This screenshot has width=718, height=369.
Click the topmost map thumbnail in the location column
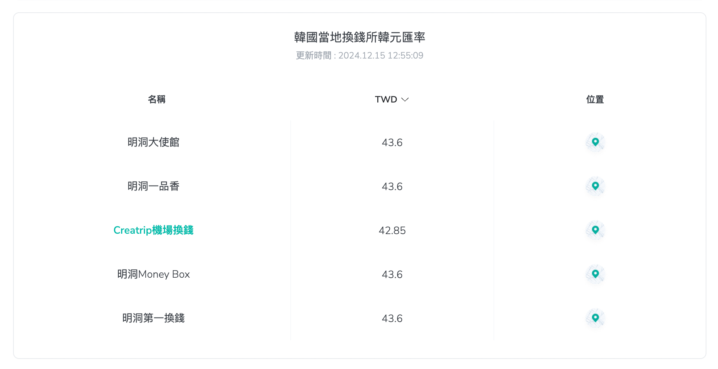tap(595, 142)
